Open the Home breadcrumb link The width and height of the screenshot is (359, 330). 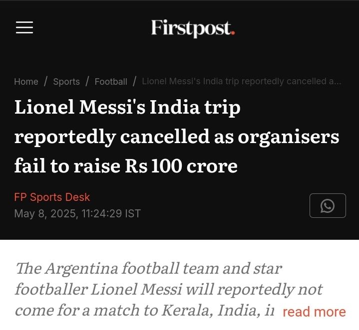[x=26, y=82]
